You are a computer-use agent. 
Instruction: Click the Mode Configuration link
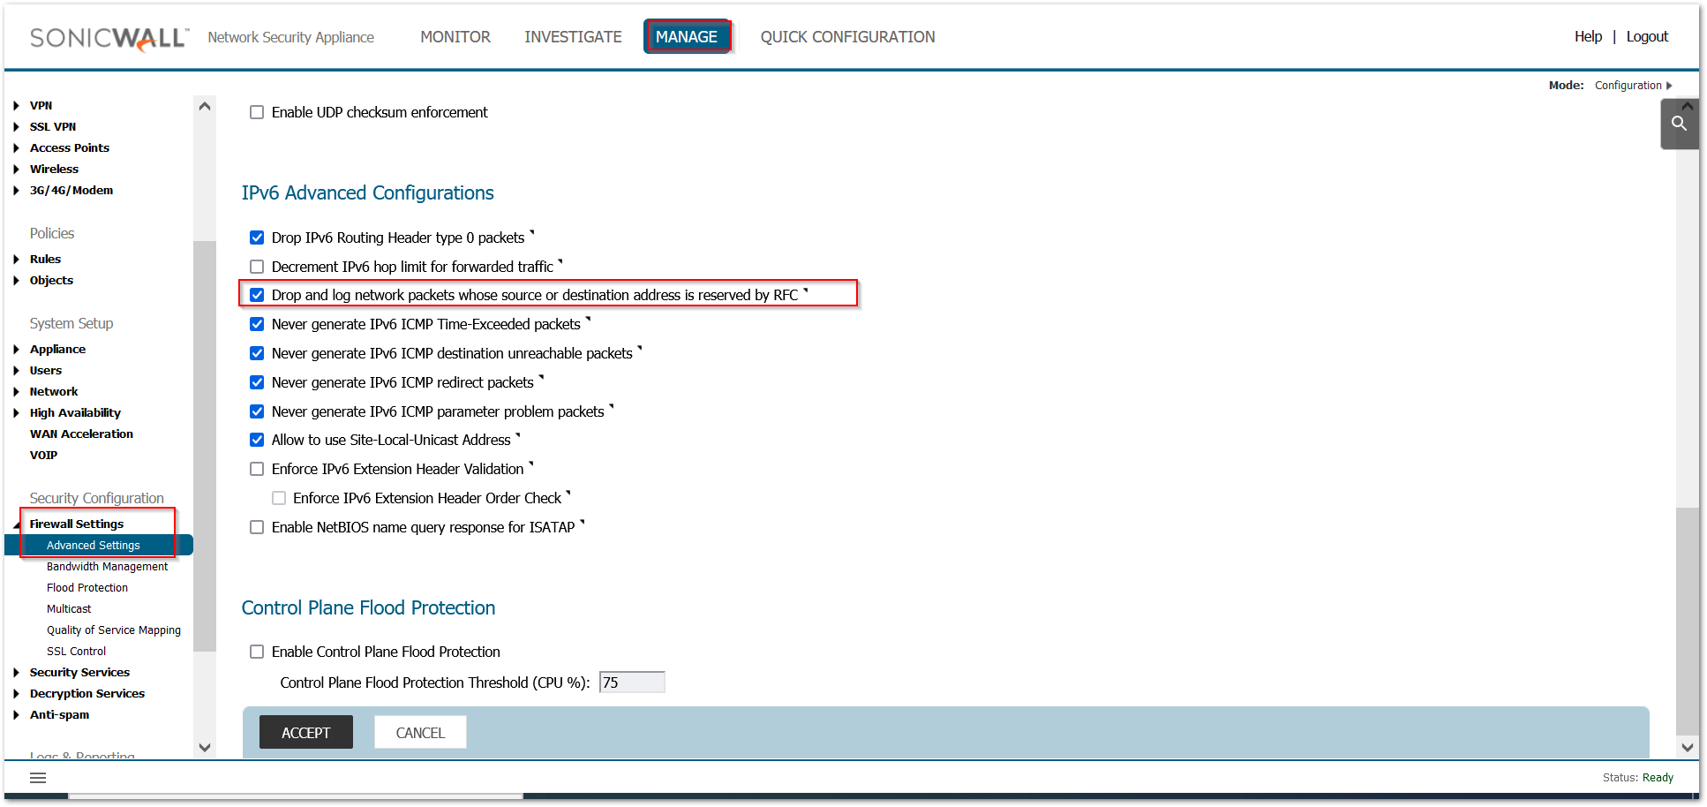[x=1628, y=86]
